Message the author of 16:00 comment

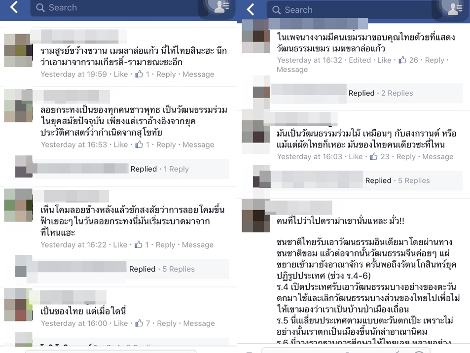coord(199,323)
